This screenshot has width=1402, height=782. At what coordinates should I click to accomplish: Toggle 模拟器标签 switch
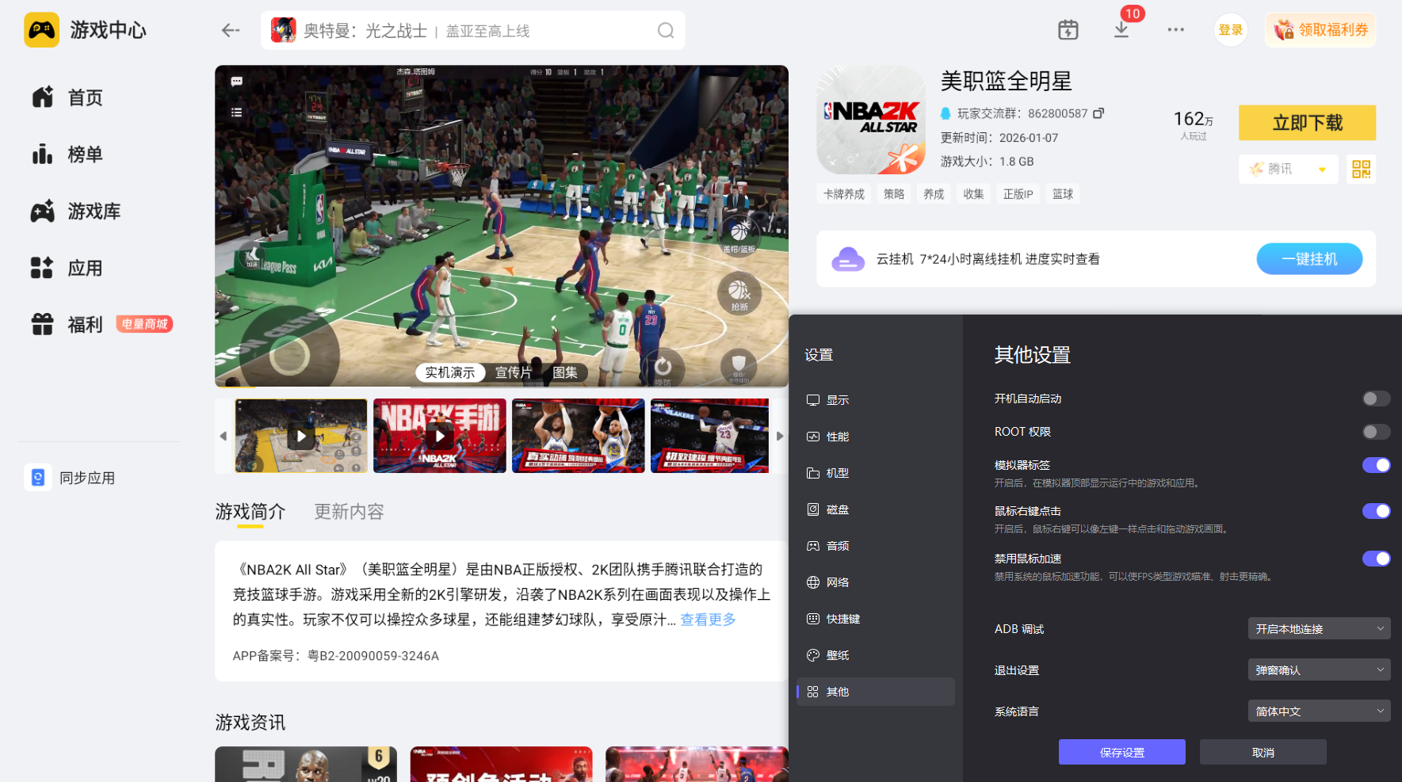coord(1376,465)
